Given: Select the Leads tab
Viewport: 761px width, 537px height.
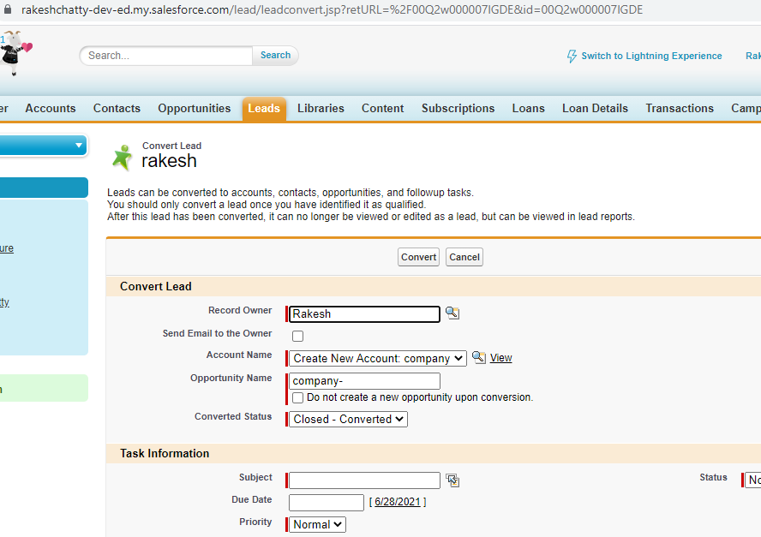Looking at the screenshot, I should click(264, 108).
